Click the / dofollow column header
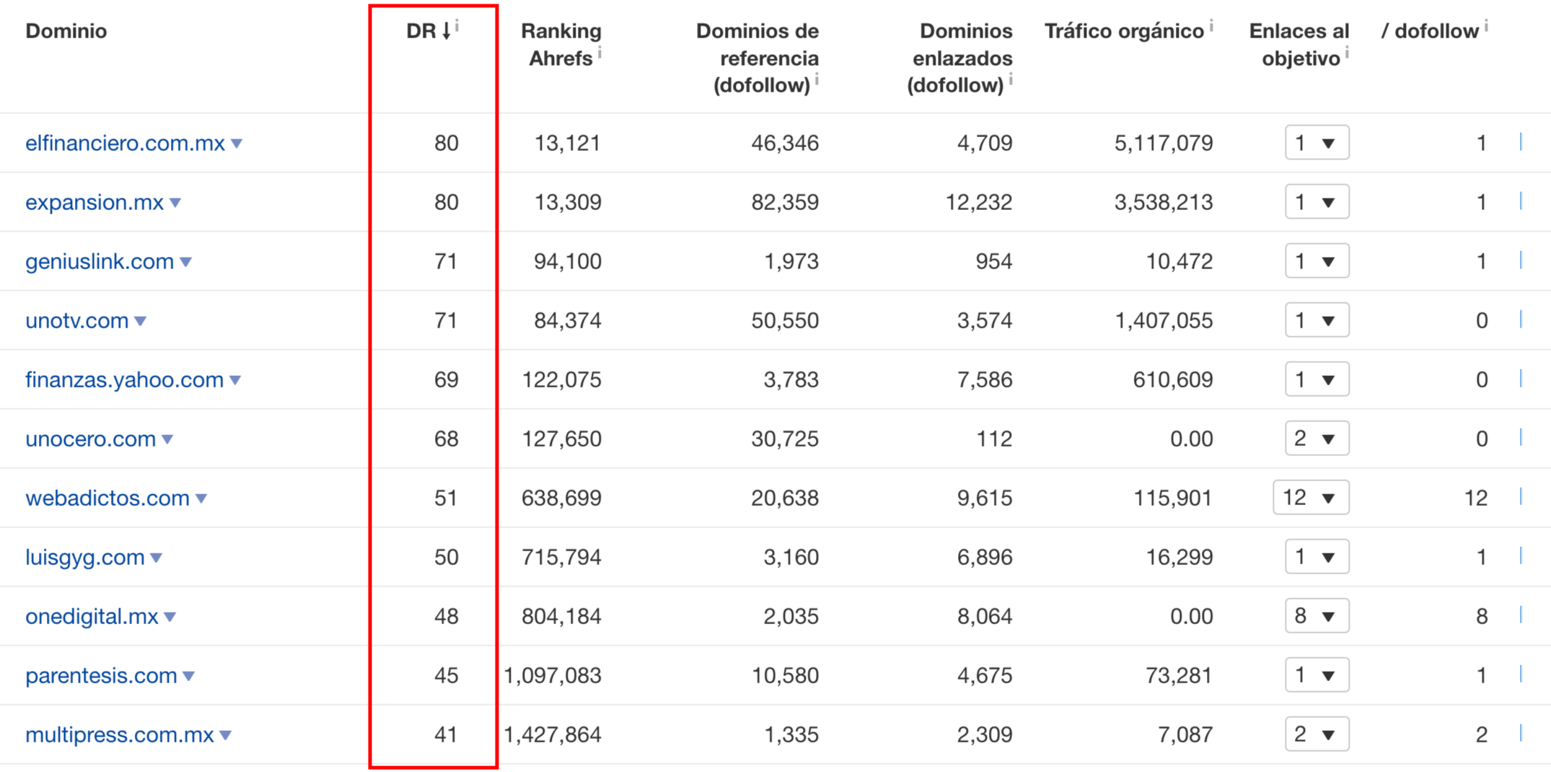This screenshot has height=772, width=1551. pos(1430,31)
